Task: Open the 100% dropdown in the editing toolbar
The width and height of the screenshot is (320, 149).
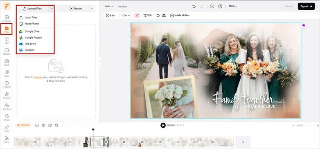Action: pyautogui.click(x=125, y=16)
